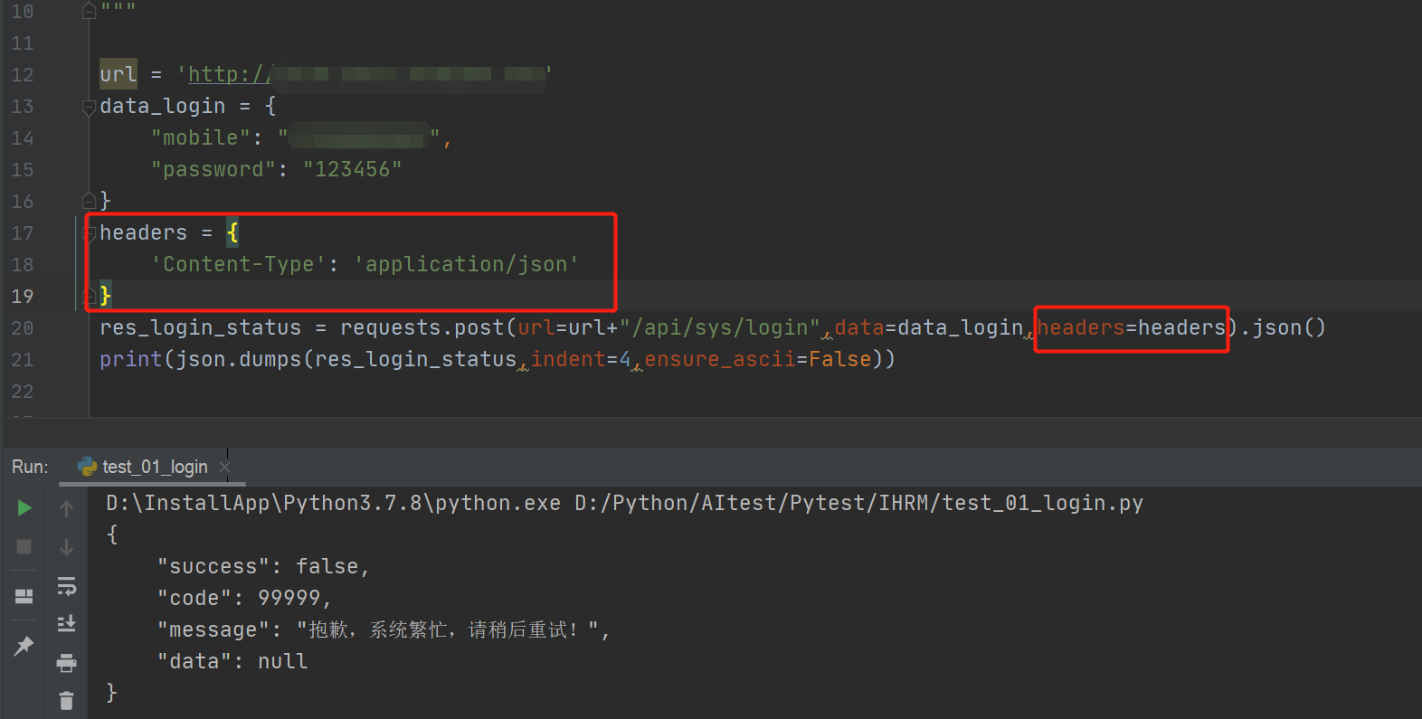Click requests.post in line 20
Screen dimensions: 1422x719
(422, 327)
